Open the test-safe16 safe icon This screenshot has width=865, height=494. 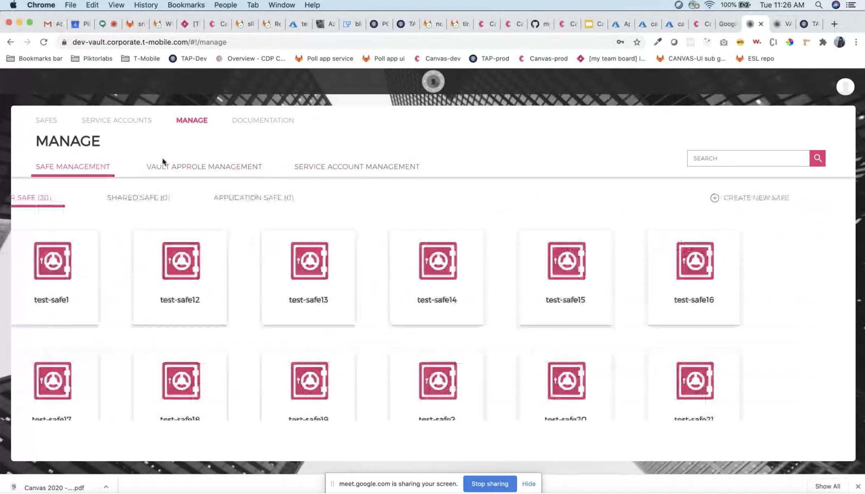point(694,261)
